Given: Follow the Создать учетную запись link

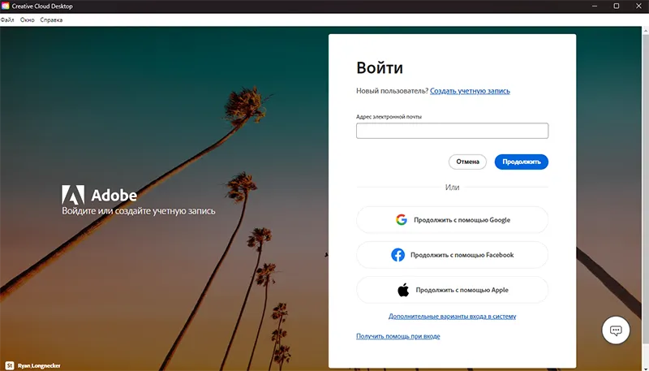Looking at the screenshot, I should [470, 91].
